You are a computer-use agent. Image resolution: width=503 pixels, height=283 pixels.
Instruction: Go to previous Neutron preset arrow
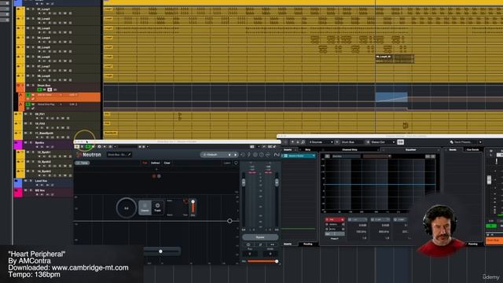pos(229,155)
